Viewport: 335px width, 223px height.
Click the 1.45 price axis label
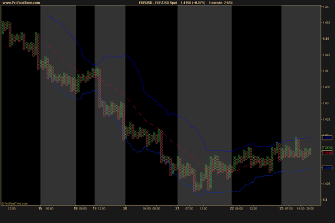tap(326, 39)
